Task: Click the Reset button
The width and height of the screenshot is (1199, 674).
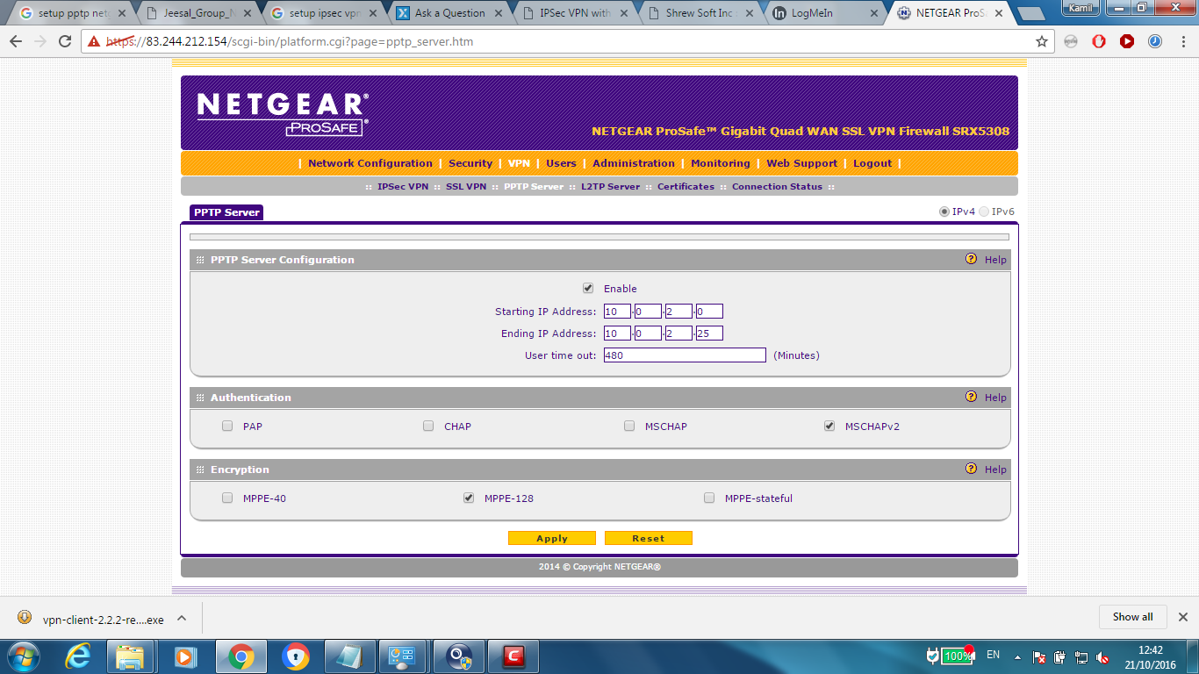Action: point(649,538)
